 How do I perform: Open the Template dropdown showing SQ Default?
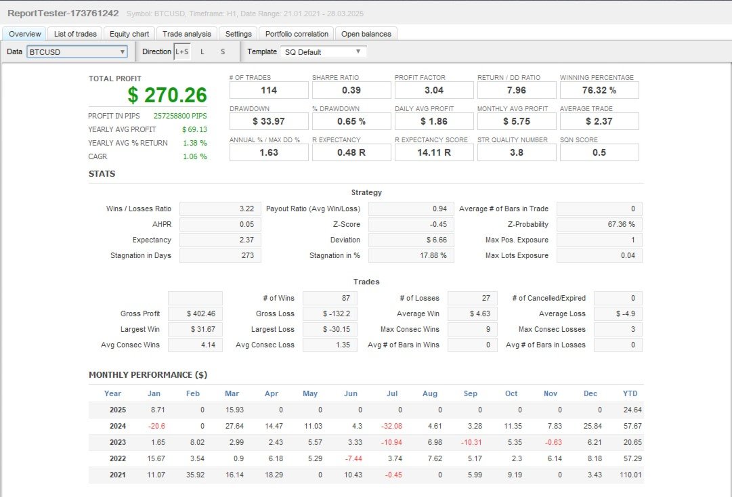tap(324, 52)
